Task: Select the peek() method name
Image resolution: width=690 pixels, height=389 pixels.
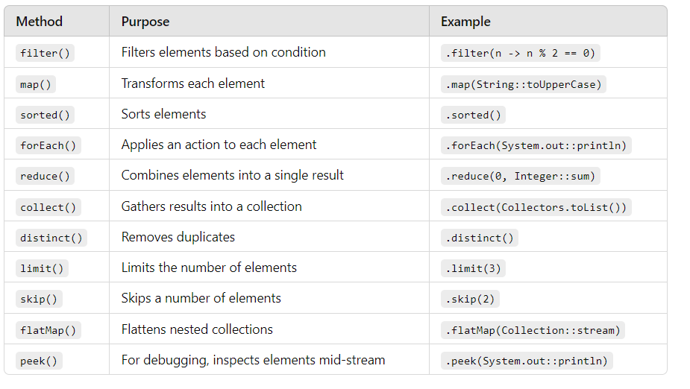Action: (39, 361)
